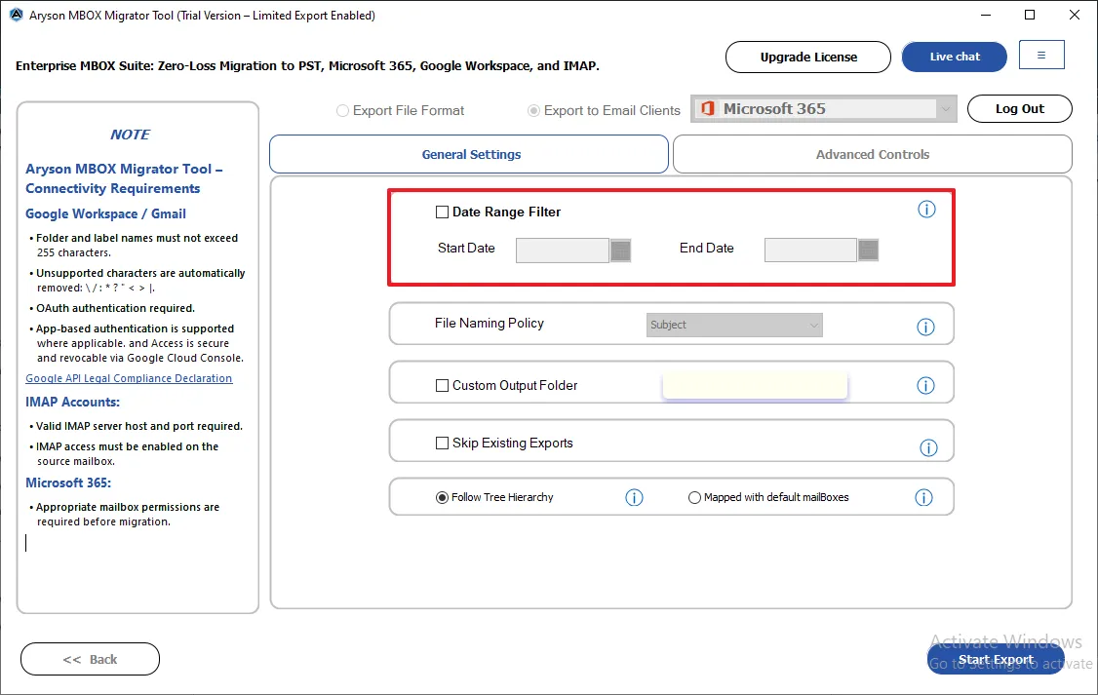Open the End Date calendar picker
This screenshot has width=1098, height=695.
click(868, 250)
